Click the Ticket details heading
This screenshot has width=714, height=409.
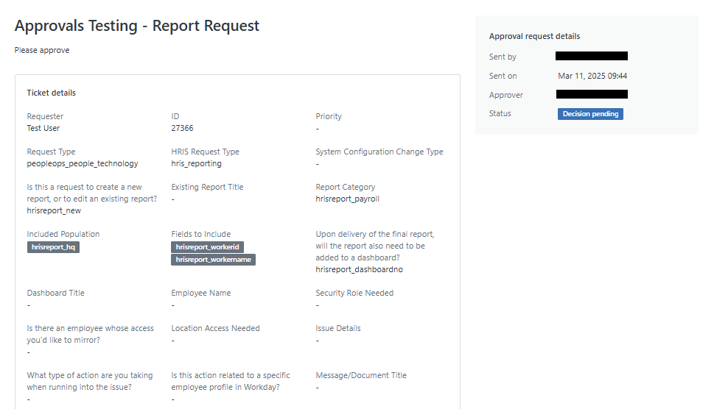(52, 93)
